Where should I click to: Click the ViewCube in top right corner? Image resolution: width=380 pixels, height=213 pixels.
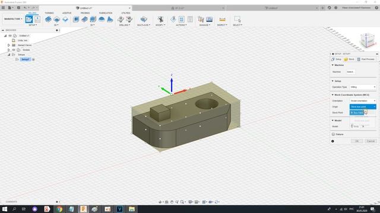click(368, 40)
